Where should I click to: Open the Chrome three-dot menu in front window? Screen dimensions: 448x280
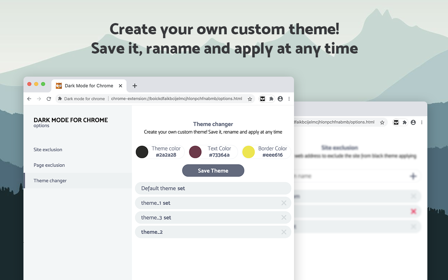coord(289,99)
